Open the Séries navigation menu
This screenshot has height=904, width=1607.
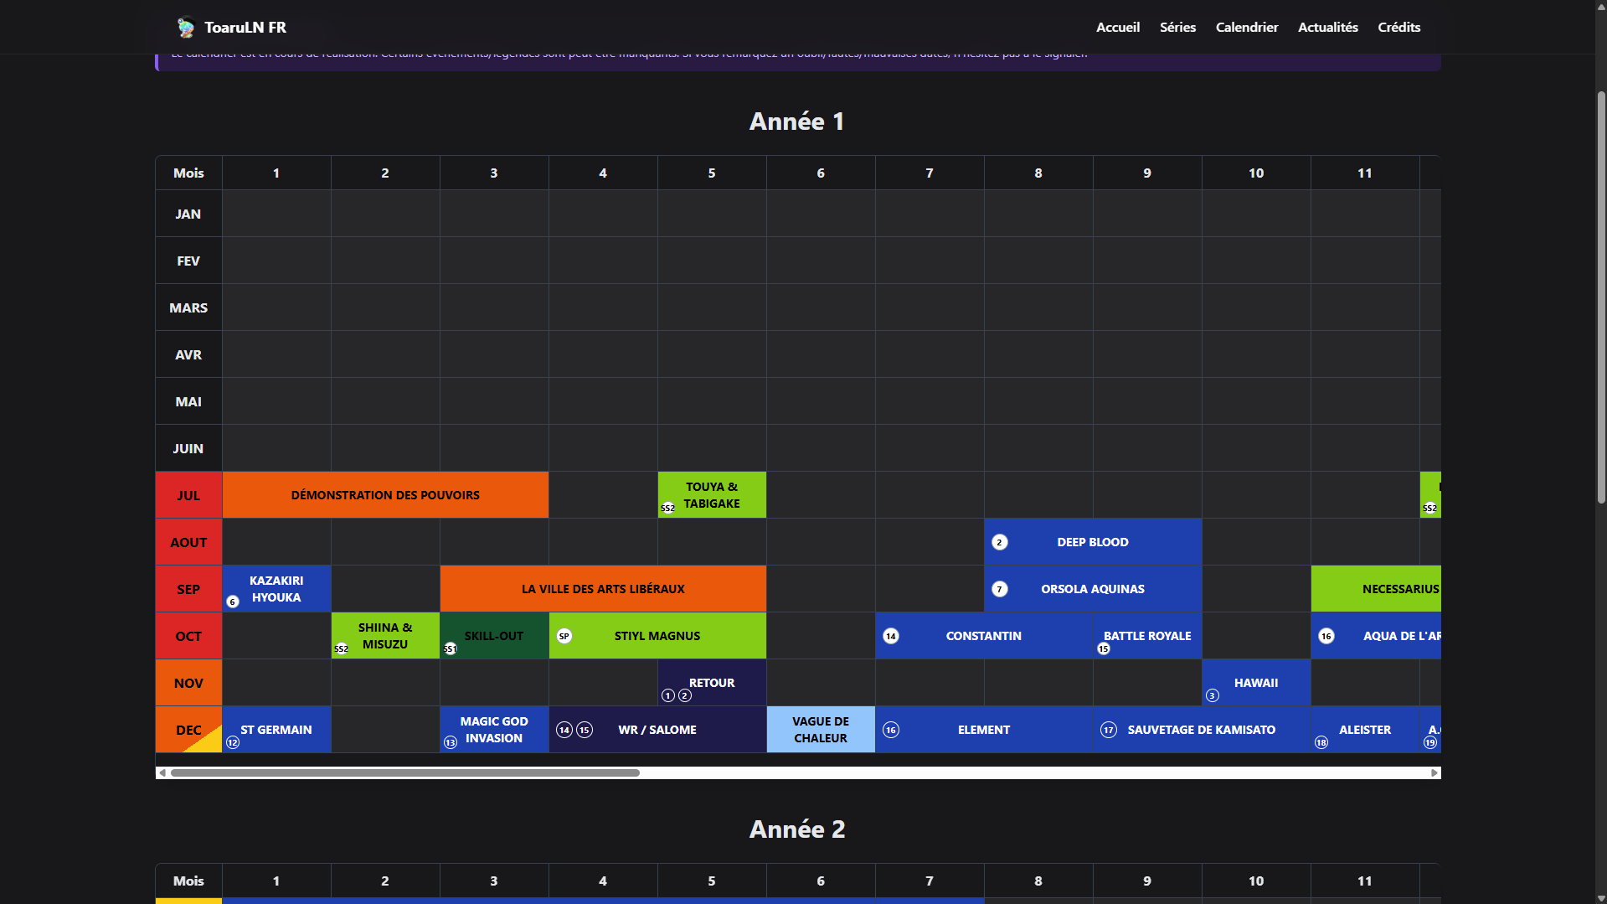pos(1177,28)
